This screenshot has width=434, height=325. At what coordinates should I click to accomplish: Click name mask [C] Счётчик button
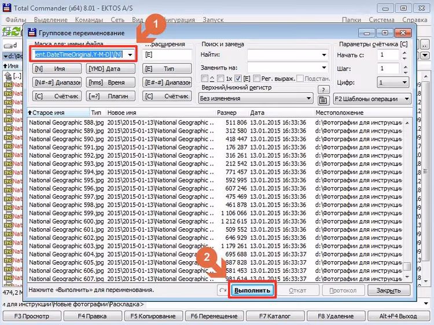(x=57, y=96)
